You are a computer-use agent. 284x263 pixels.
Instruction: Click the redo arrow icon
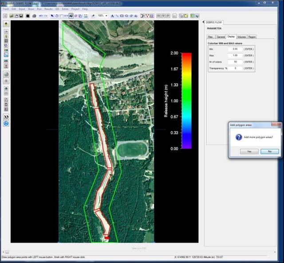point(46,16)
